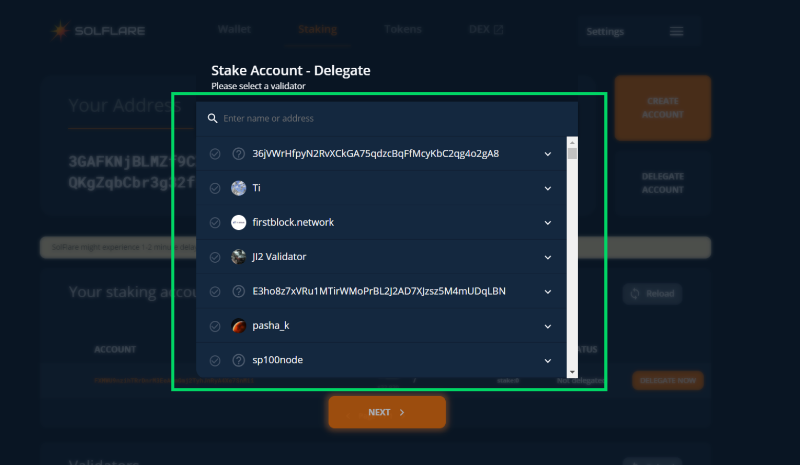
Task: Click the 36jVWrHfpyN2RvXCkGA75 address text
Action: [376, 153]
